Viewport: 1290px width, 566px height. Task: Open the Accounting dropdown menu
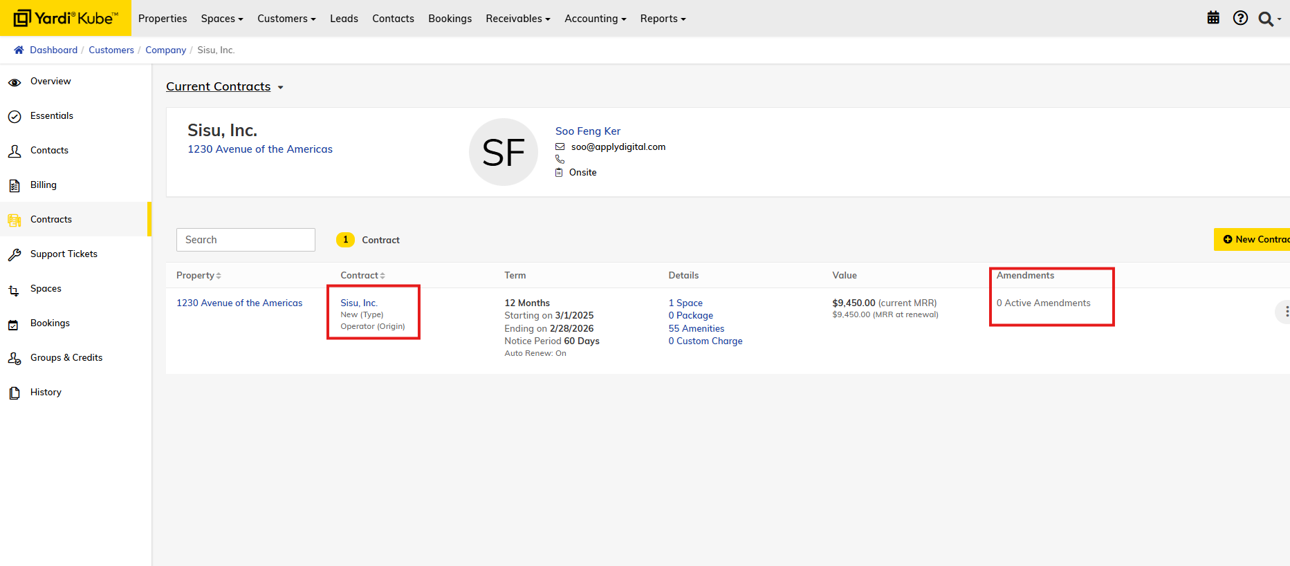click(595, 19)
